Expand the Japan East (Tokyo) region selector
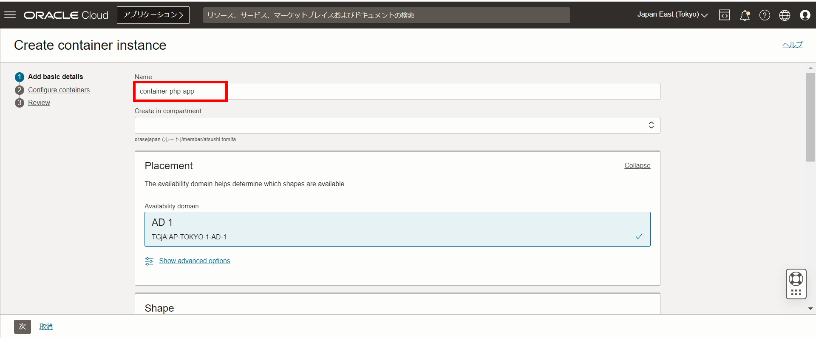816x338 pixels. point(672,15)
